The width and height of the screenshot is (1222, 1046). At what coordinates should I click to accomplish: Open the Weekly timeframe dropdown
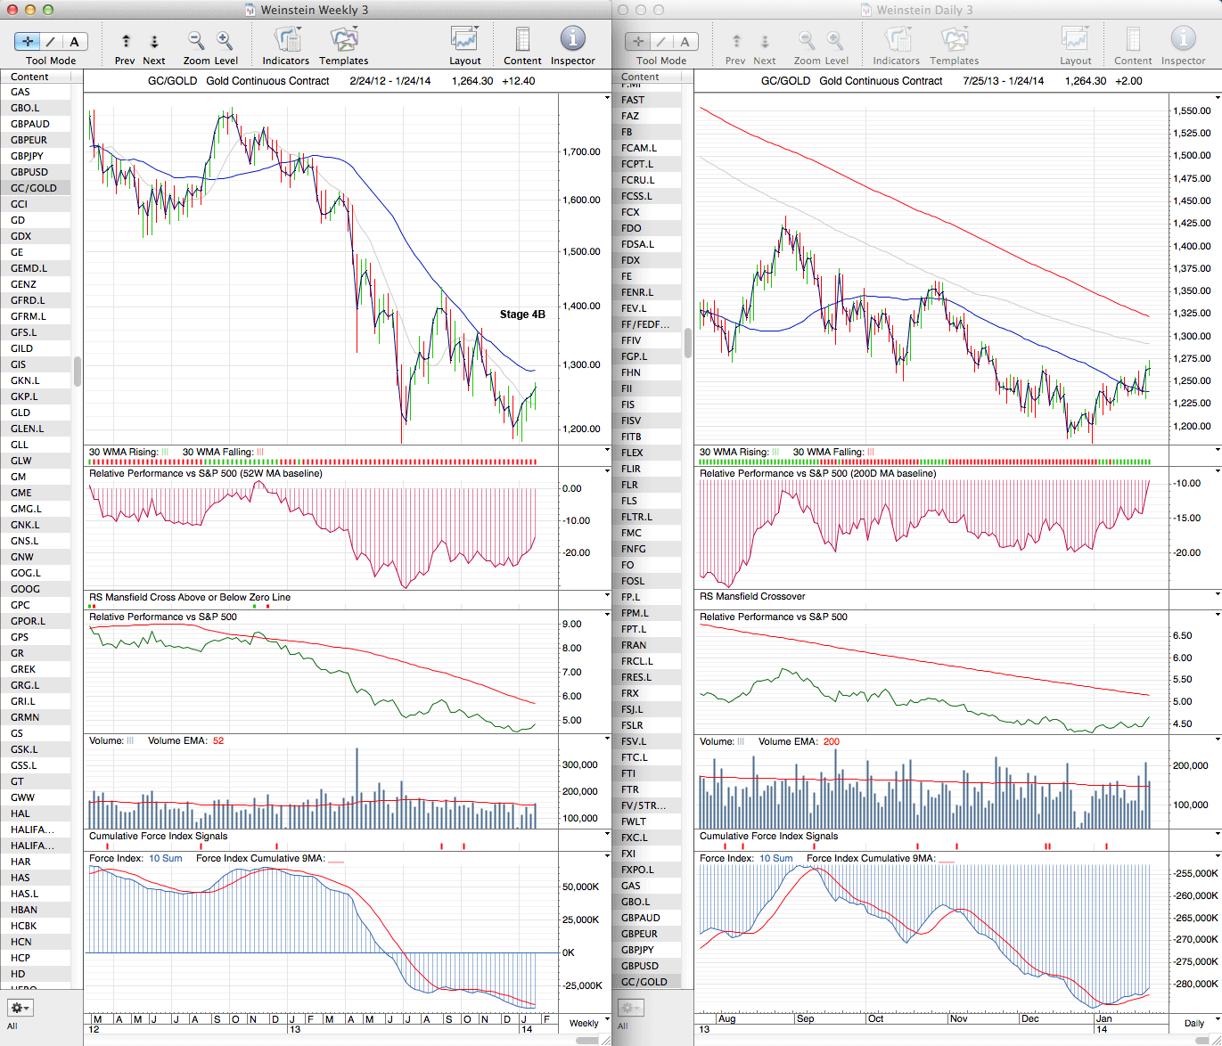click(590, 1023)
